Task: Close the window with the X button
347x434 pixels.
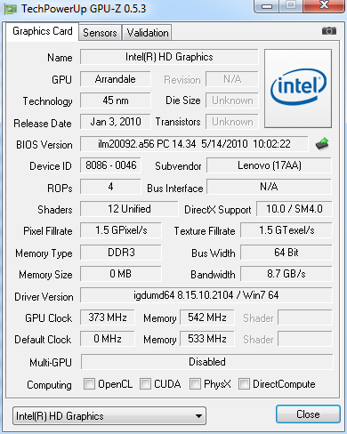Action: pyautogui.click(x=324, y=5)
